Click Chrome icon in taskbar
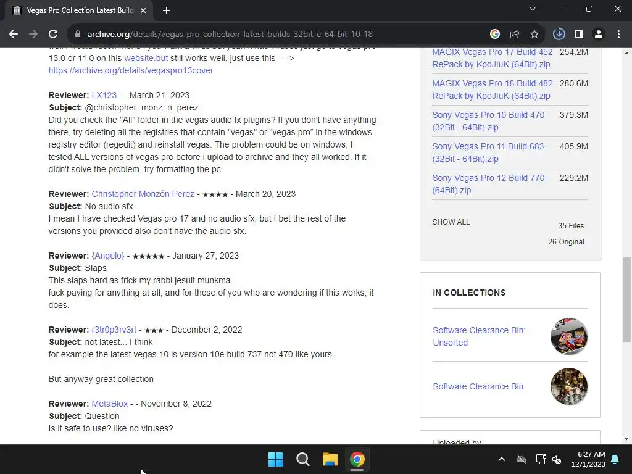This screenshot has width=632, height=474. [357, 459]
